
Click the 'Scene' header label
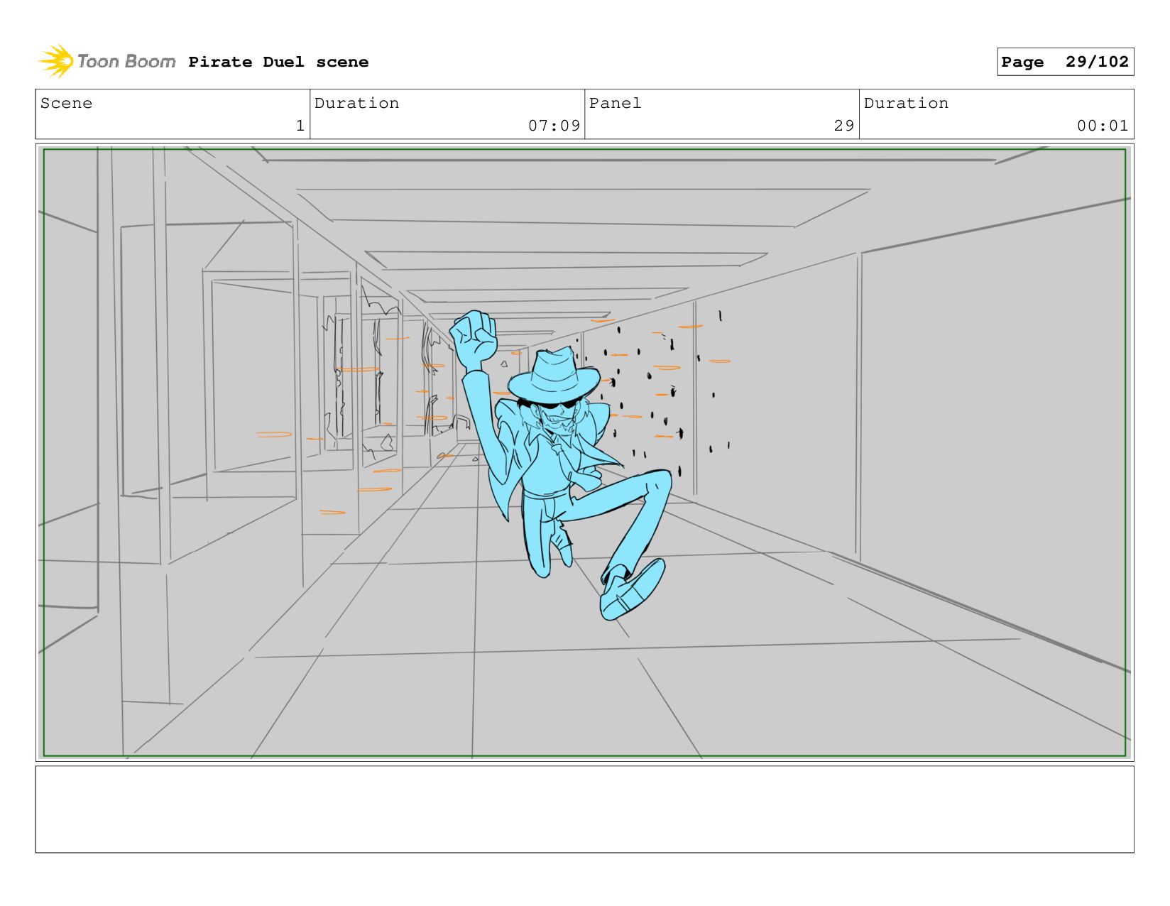[66, 103]
